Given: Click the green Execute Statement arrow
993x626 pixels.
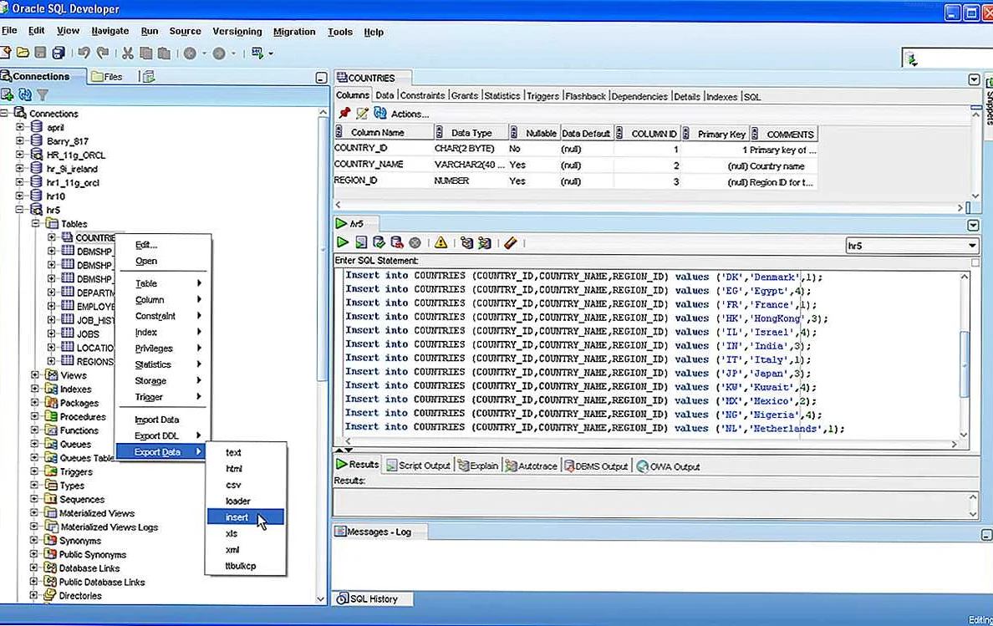Looking at the screenshot, I should point(343,243).
